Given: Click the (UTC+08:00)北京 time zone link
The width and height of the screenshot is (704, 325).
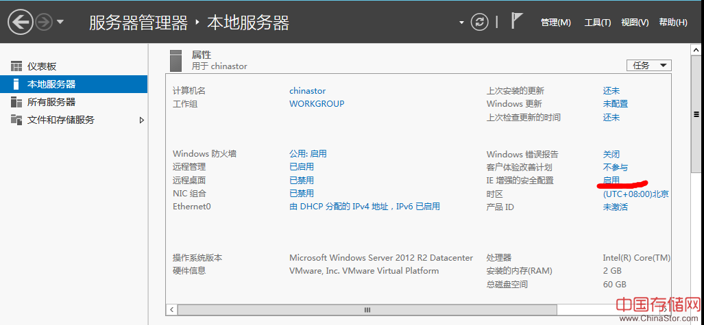Looking at the screenshot, I should tap(635, 194).
